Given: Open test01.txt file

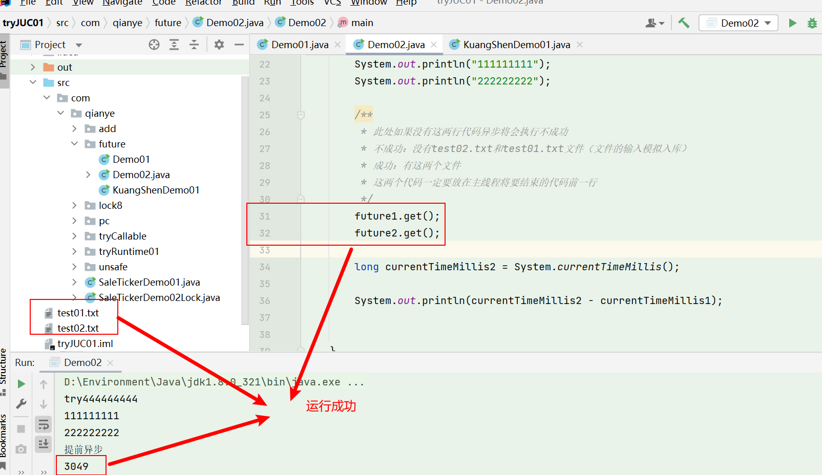Looking at the screenshot, I should tap(78, 313).
